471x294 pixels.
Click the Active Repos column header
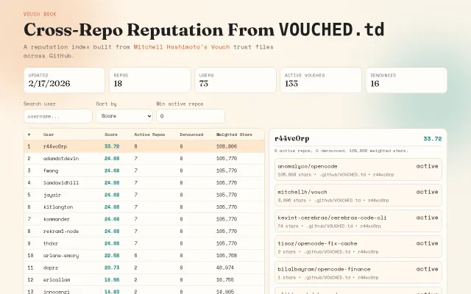click(149, 135)
